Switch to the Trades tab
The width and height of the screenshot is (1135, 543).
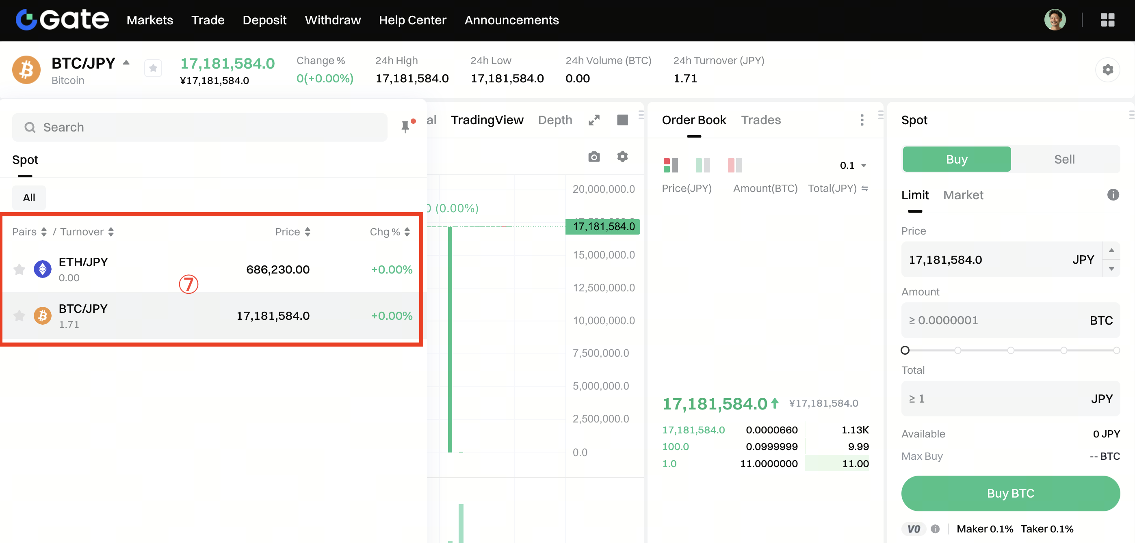click(760, 120)
